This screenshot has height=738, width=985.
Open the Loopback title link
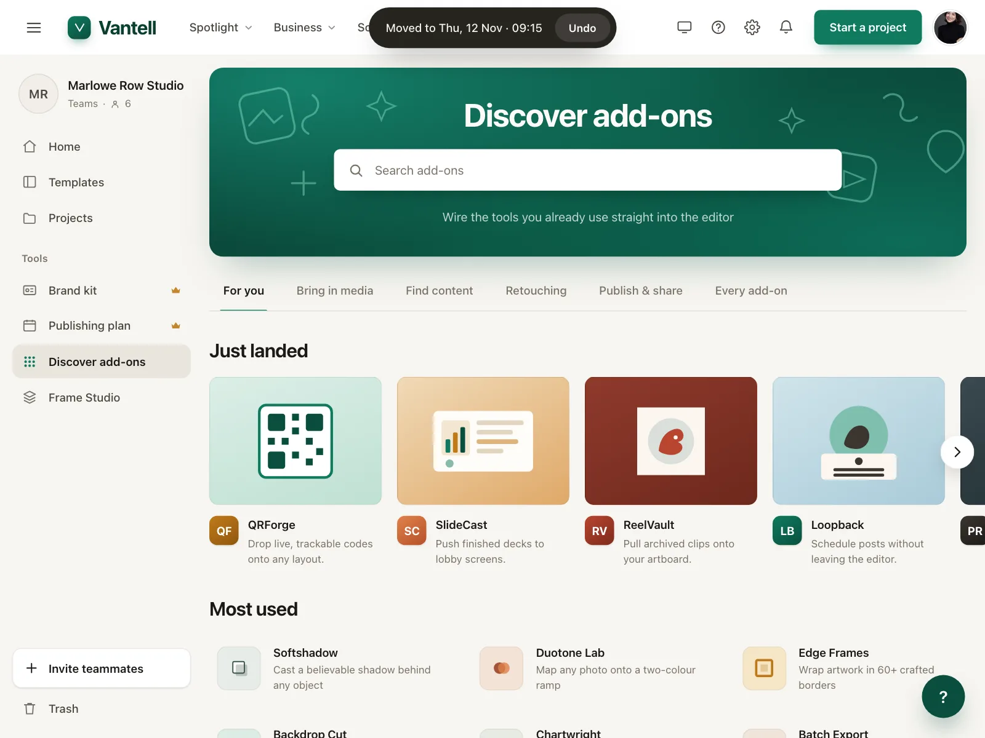pyautogui.click(x=837, y=525)
